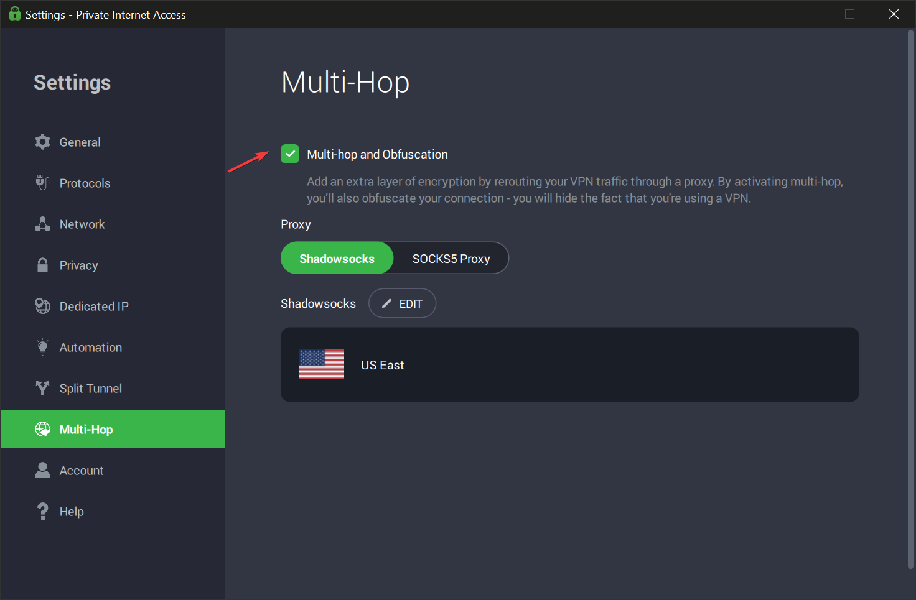Image resolution: width=916 pixels, height=600 pixels.
Task: Uncheck Multi-hop and Obfuscation checkbox
Action: (x=290, y=154)
